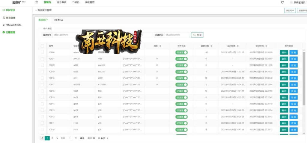
Task: Click the 授权&返水钱包 sidebar icon
Action: pos(4,25)
